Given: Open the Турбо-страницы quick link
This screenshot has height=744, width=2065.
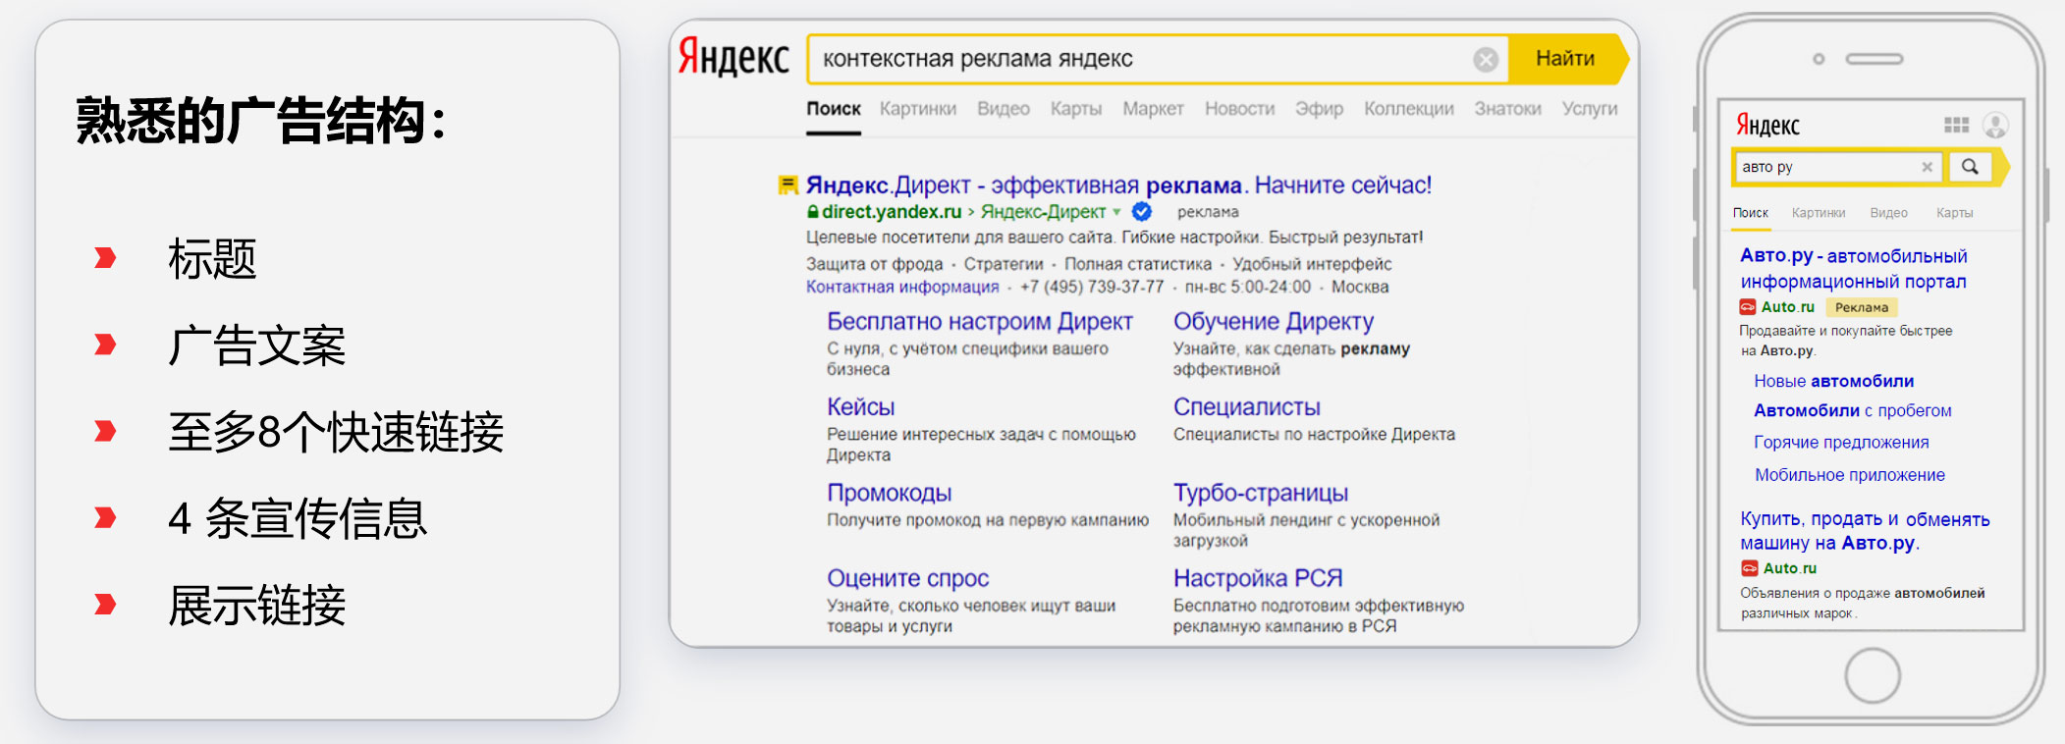Looking at the screenshot, I should [x=1261, y=493].
